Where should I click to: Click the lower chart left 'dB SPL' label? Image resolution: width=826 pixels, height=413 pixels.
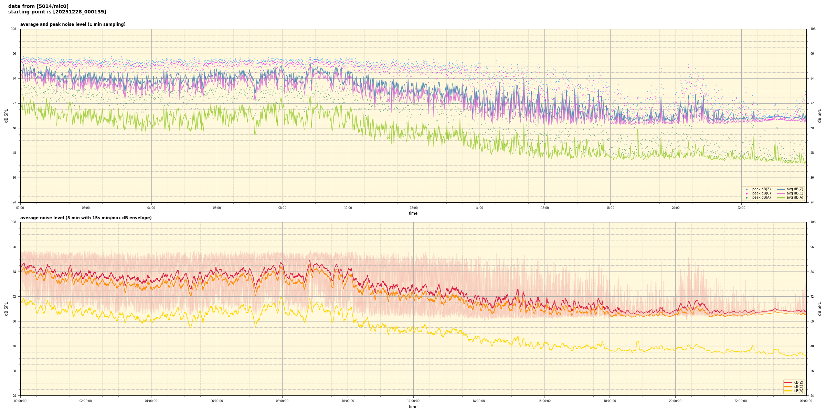click(x=6, y=309)
